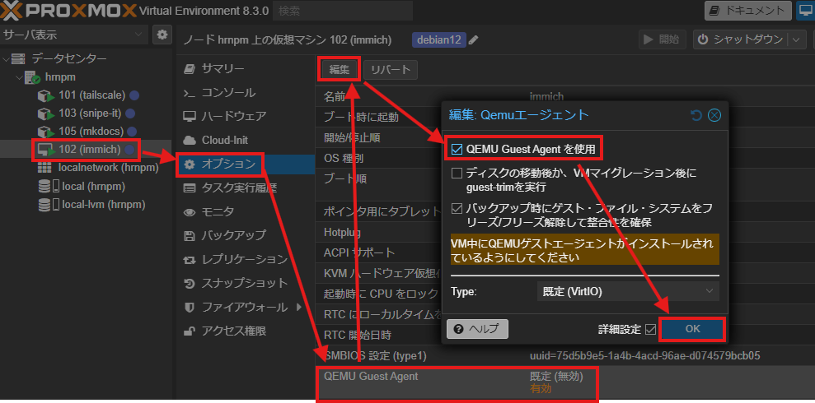Select the QEMU Guest Agent option row
Image resolution: width=815 pixels, height=403 pixels.
pyautogui.click(x=565, y=382)
